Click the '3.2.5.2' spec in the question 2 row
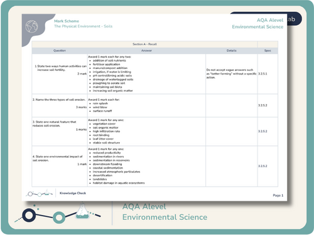314x235 pixels. pos(263,105)
